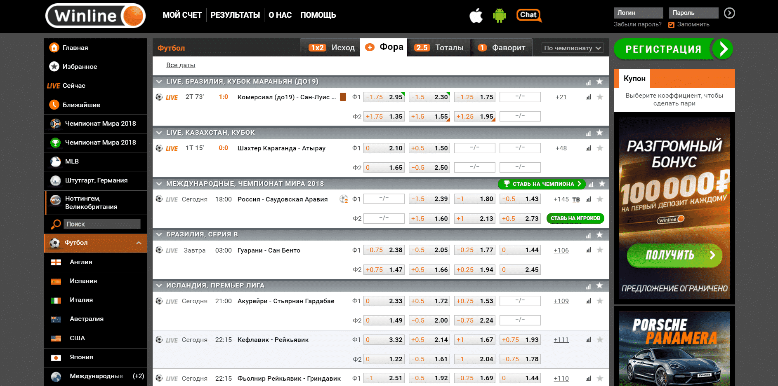Click the search magnifier icon
Screen dimensions: 778x386
point(56,224)
